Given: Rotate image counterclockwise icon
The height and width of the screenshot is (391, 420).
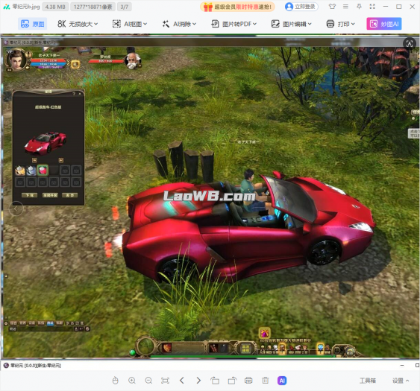Looking at the screenshot, I should pyautogui.click(x=215, y=381).
